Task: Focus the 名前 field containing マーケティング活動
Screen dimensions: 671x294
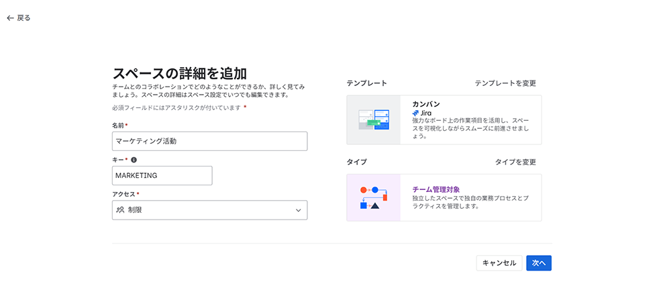Action: coord(209,141)
